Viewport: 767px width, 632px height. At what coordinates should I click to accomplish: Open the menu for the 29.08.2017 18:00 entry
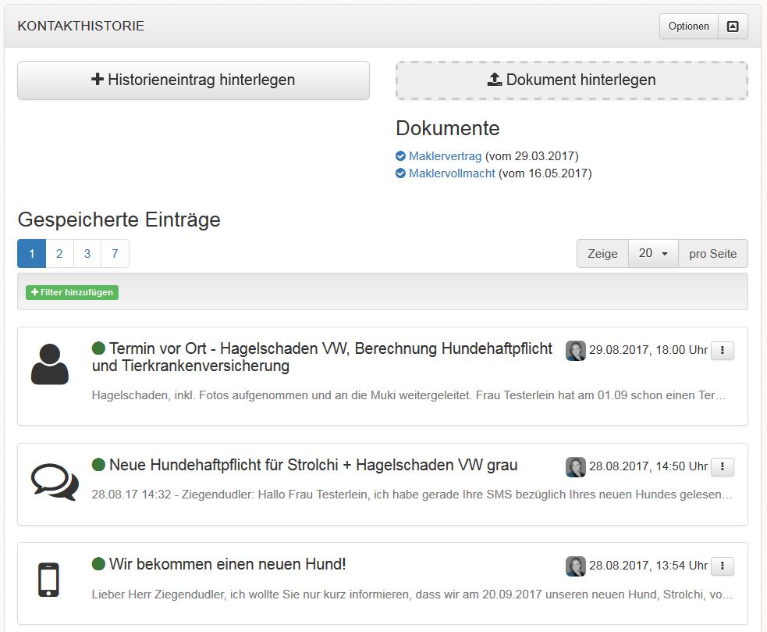[723, 350]
